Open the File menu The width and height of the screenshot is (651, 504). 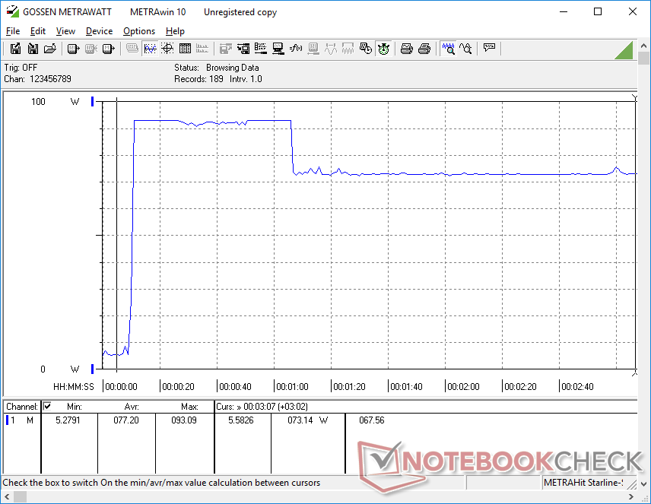click(13, 31)
